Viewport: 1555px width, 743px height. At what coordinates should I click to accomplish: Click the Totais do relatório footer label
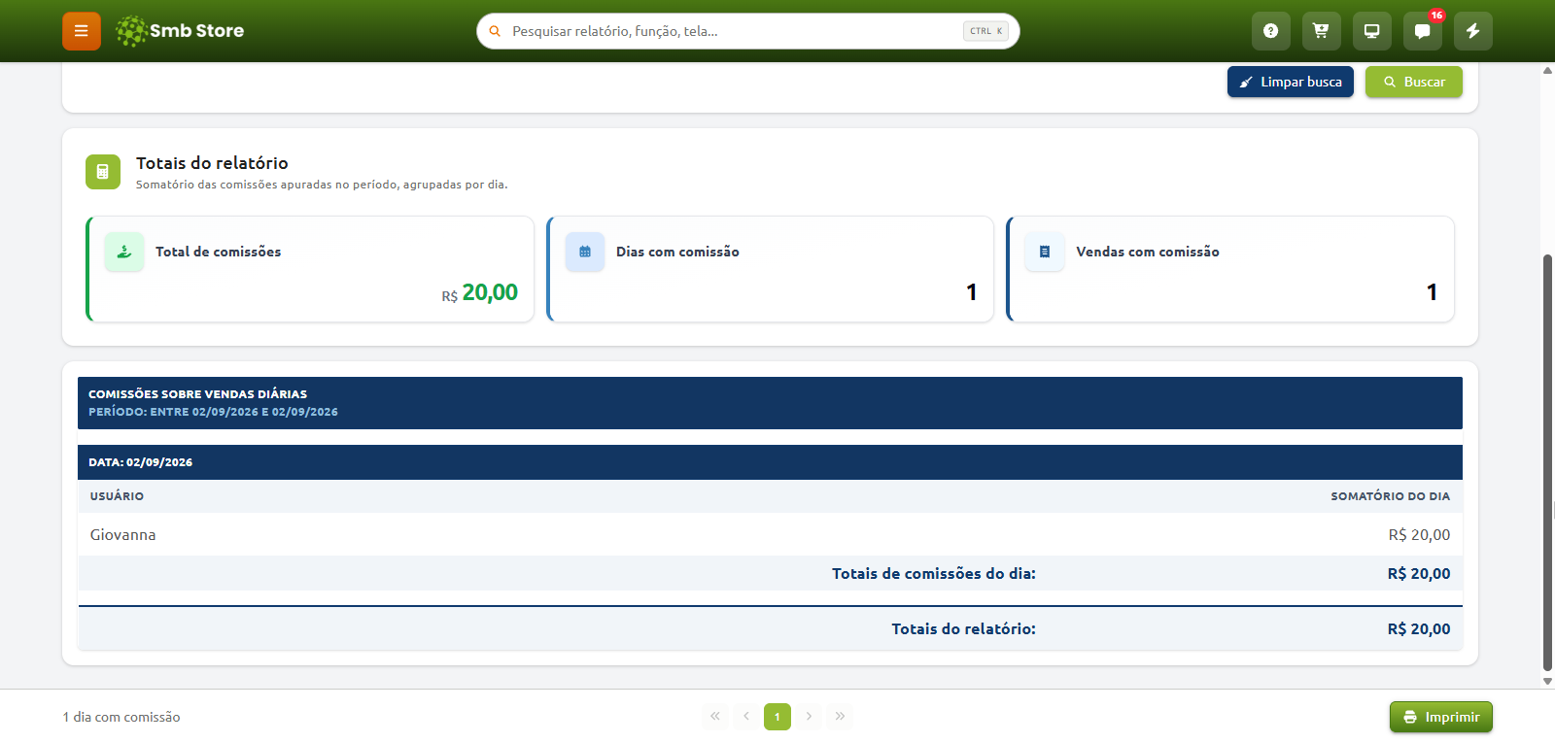tap(964, 629)
